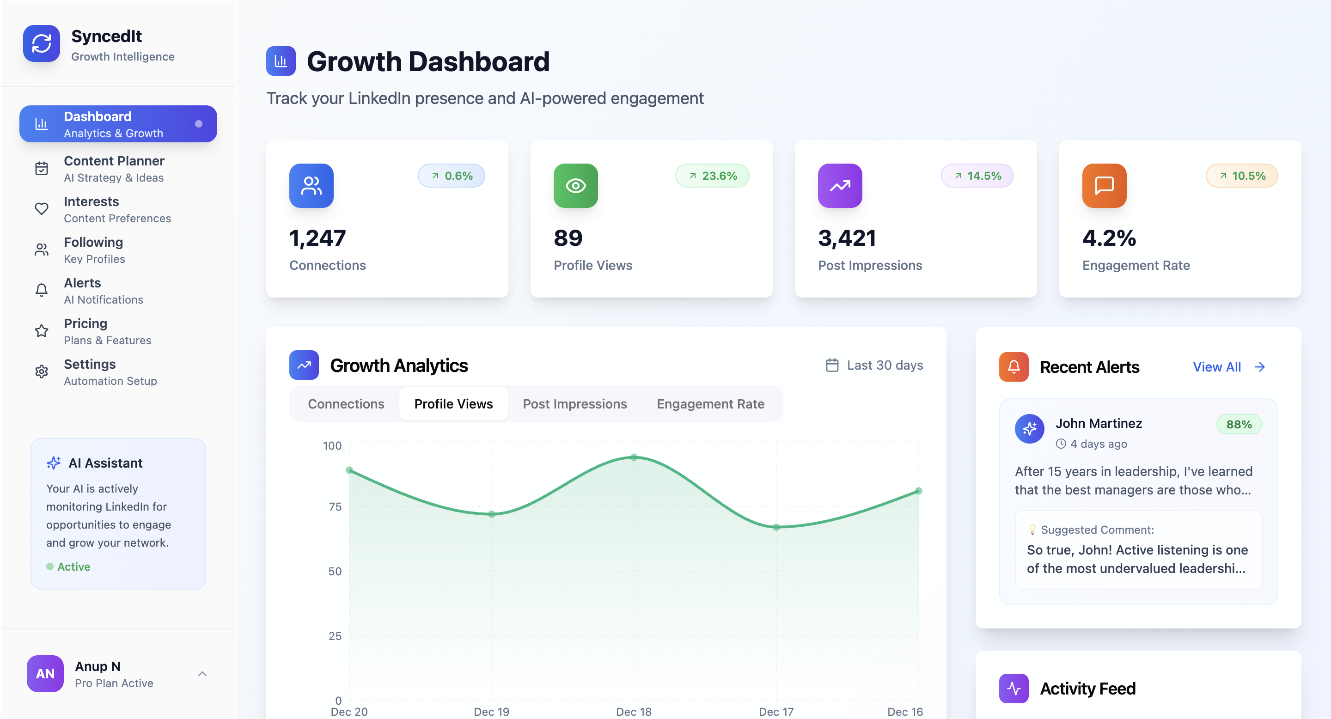Click the Settings gear icon
This screenshot has height=719, width=1331.
41,372
